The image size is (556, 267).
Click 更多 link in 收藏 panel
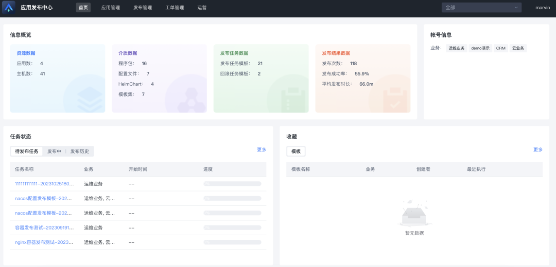point(537,150)
